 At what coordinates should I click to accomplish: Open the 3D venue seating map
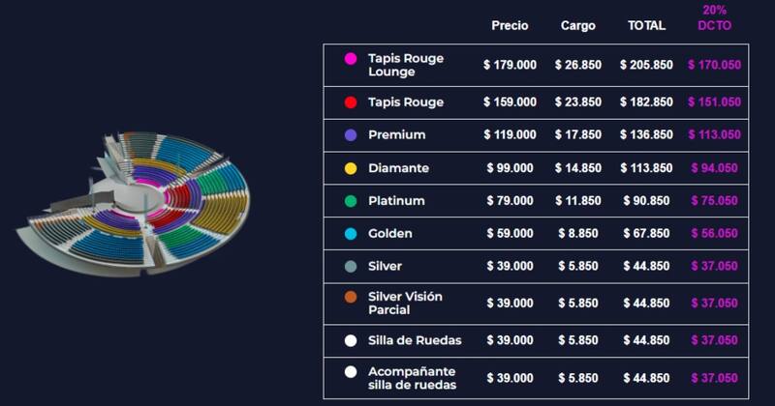click(x=134, y=203)
